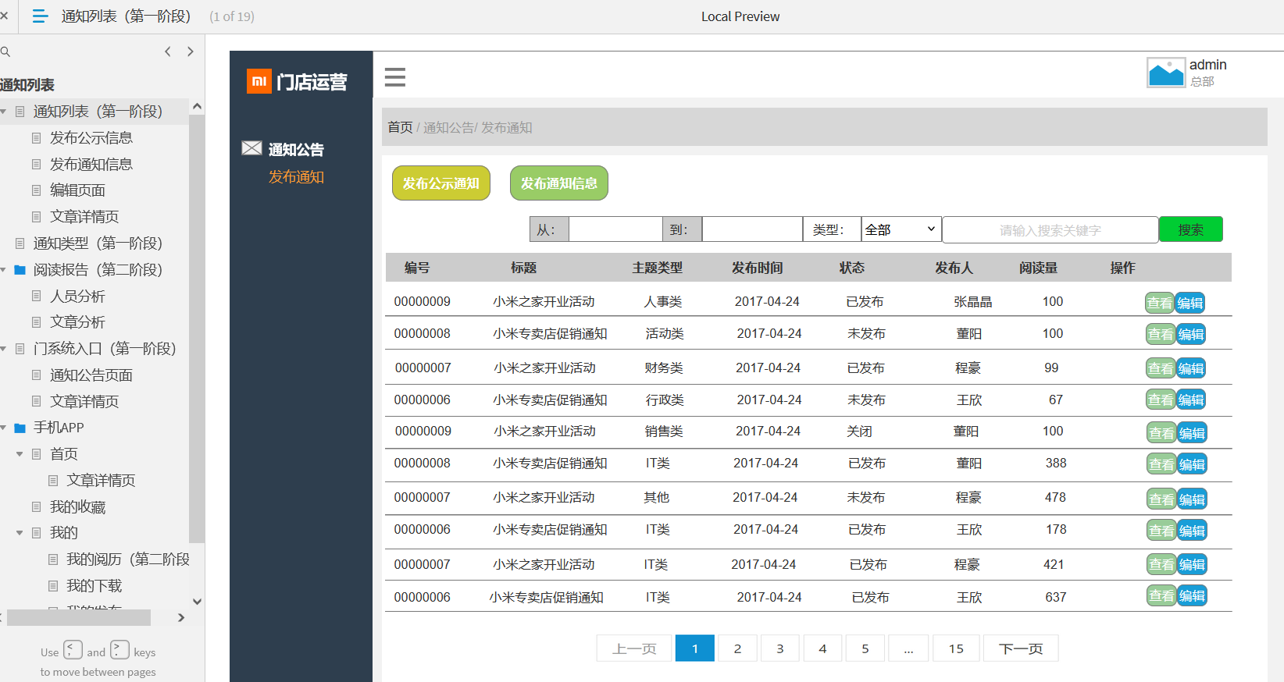Click 查看 for row with 178 reads

1161,531
